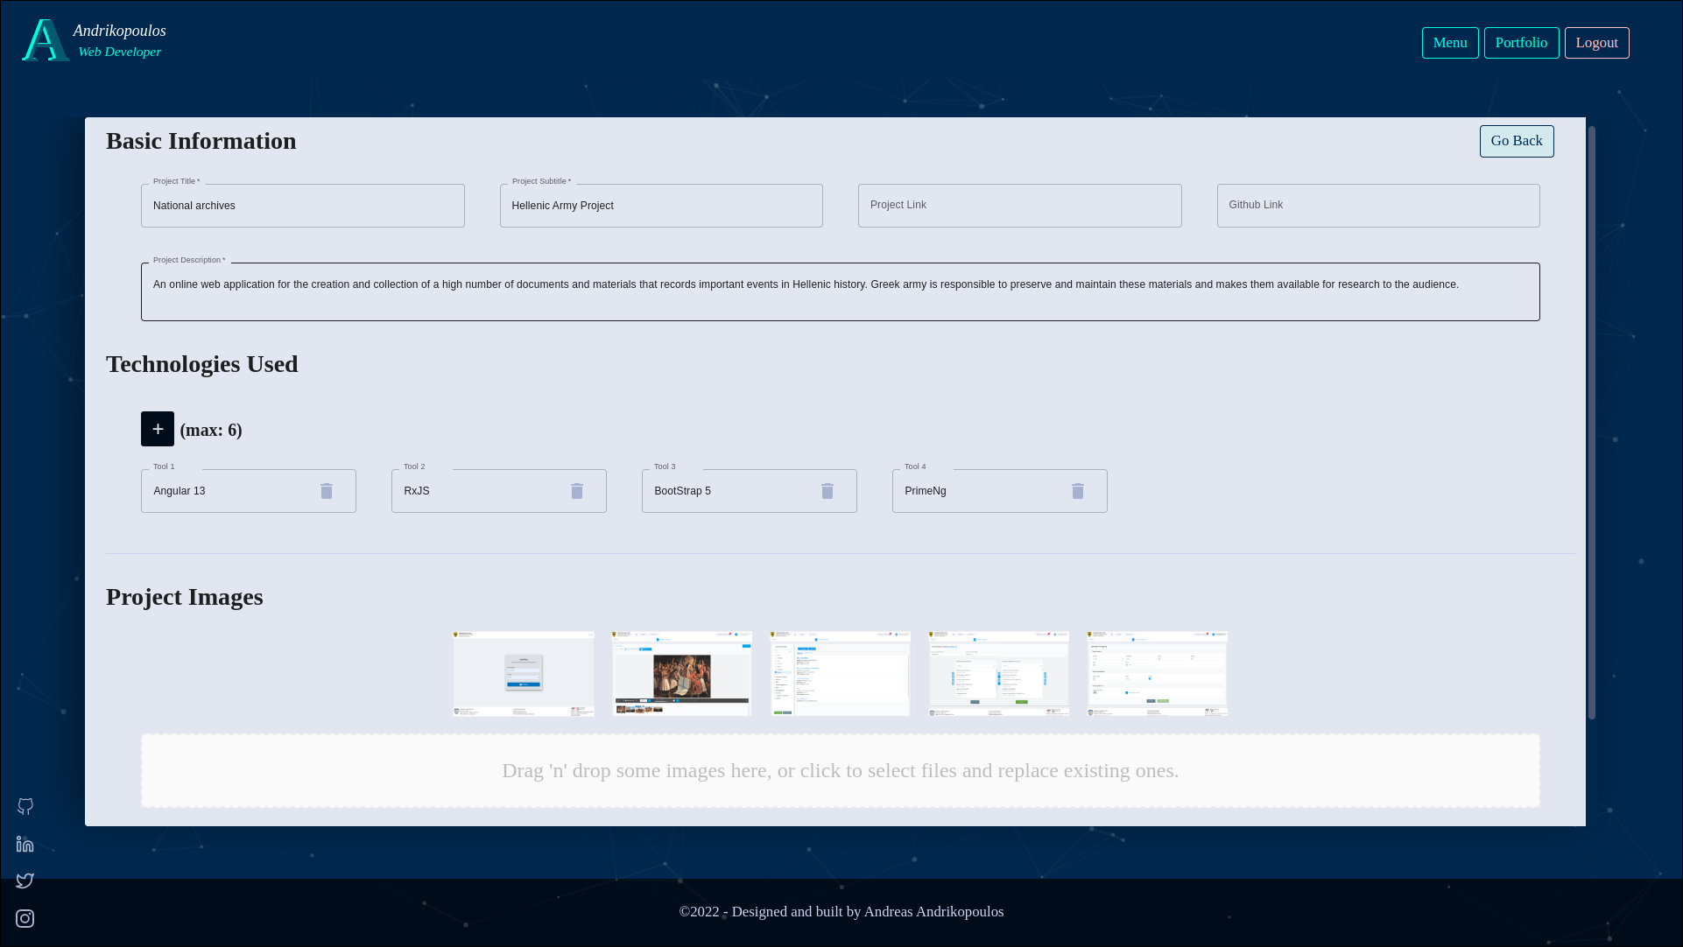The image size is (1683, 947).
Task: Go to the Portfolio navigation item
Action: coord(1521,43)
